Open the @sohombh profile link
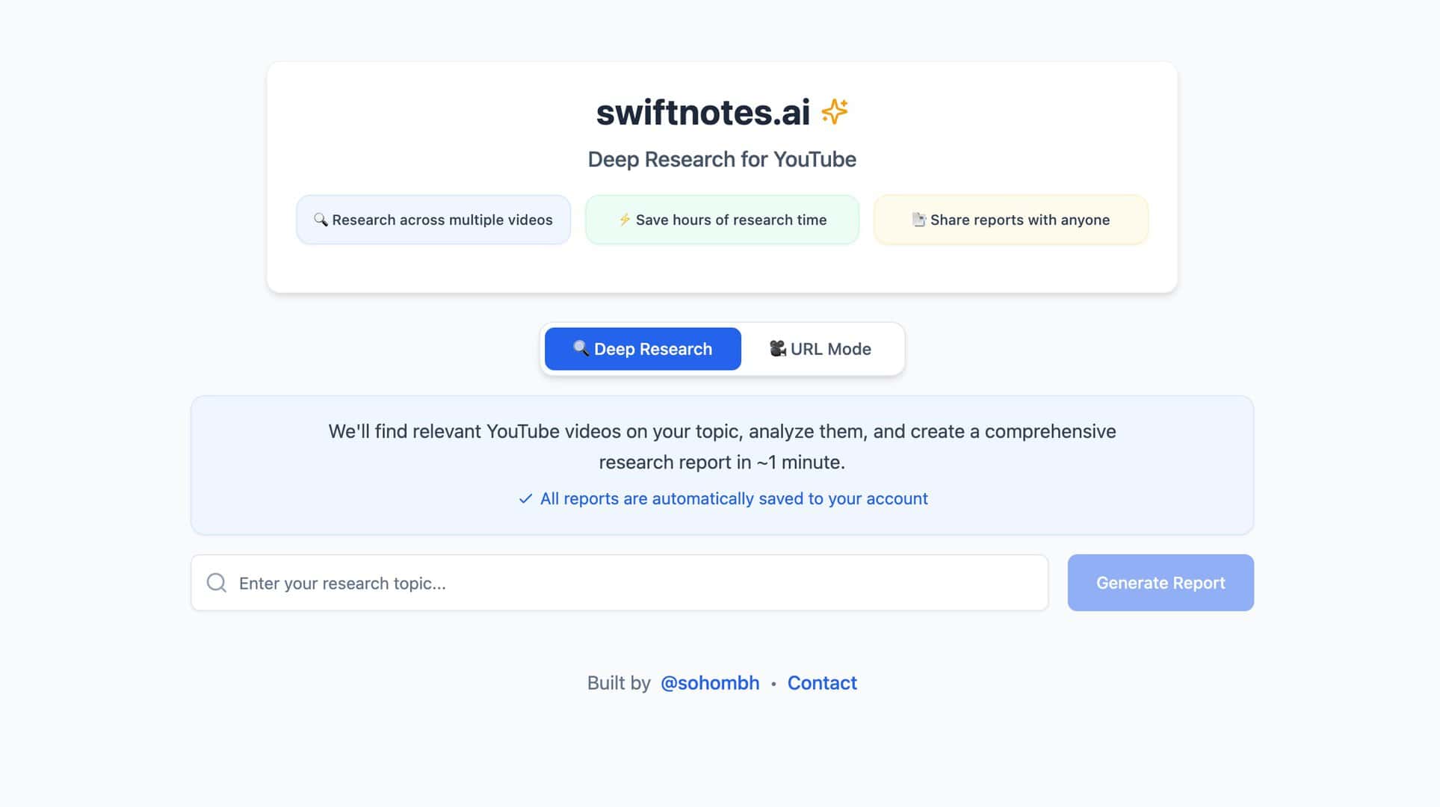The height and width of the screenshot is (807, 1440). pyautogui.click(x=710, y=682)
